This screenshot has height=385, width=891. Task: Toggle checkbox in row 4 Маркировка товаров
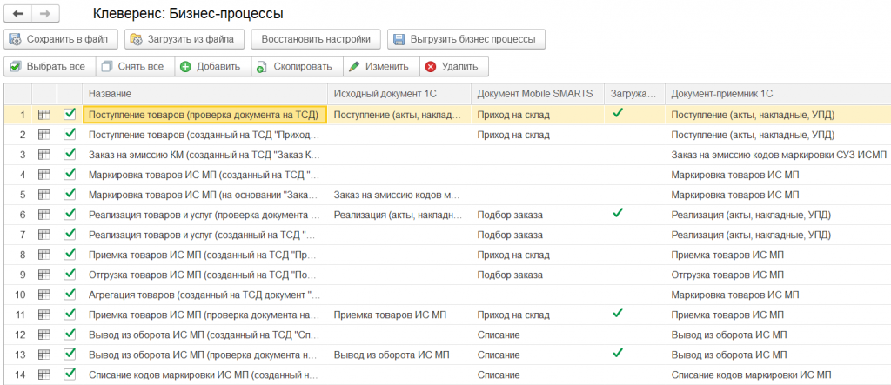pyautogui.click(x=70, y=175)
